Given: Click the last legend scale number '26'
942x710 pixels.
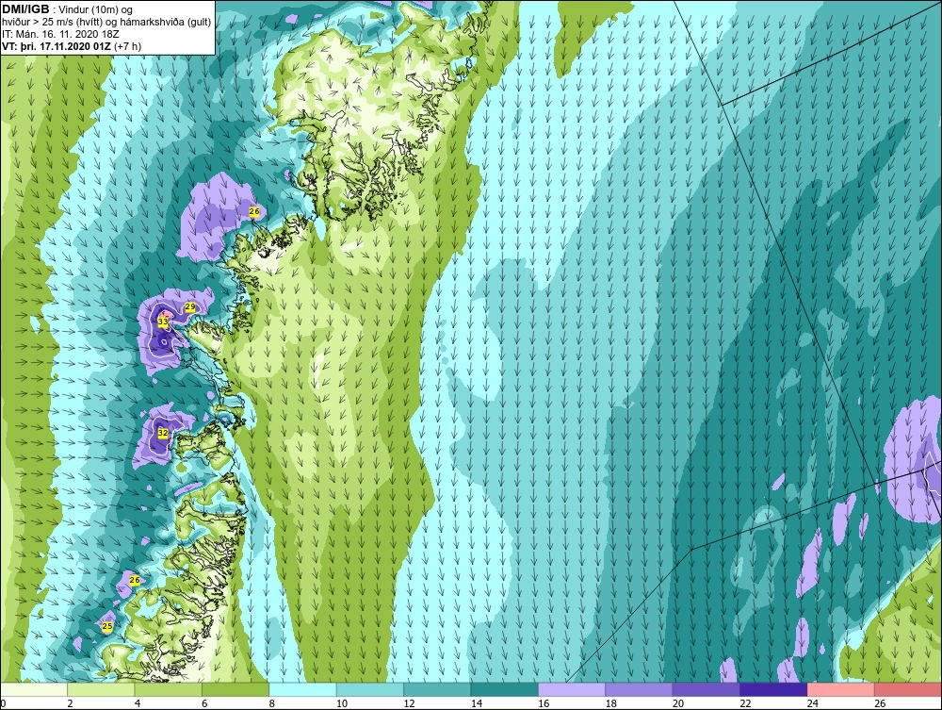Looking at the screenshot, I should pos(880,703).
